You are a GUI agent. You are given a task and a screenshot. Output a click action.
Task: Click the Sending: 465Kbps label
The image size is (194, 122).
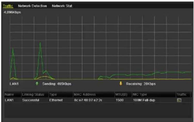pyautogui.click(x=57, y=84)
